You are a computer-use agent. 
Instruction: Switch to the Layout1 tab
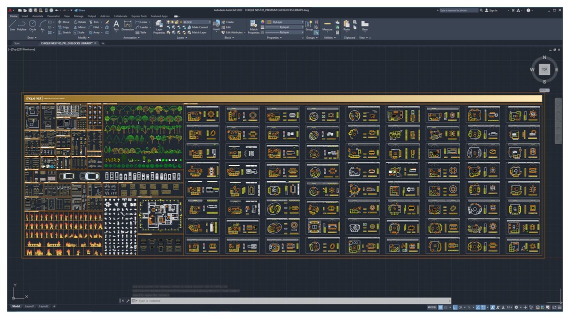point(29,306)
